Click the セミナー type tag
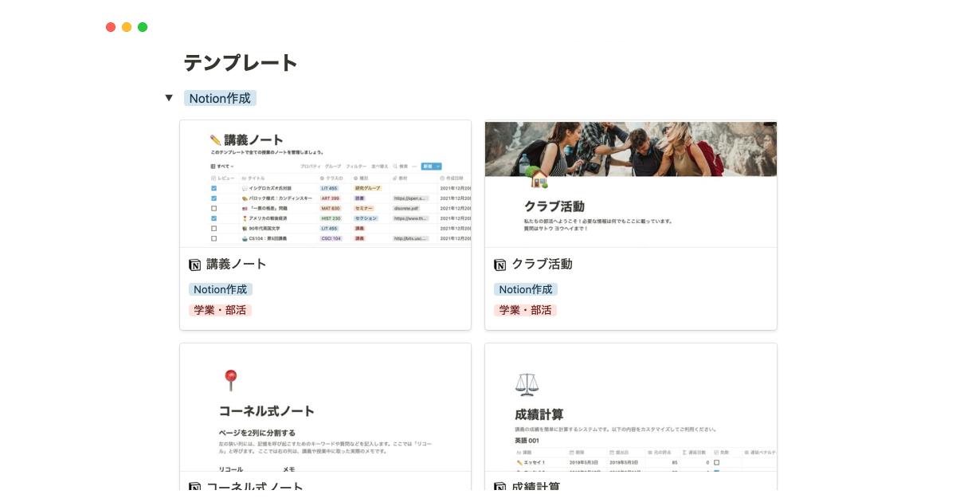Viewport: 956px width, 502px height. [363, 209]
